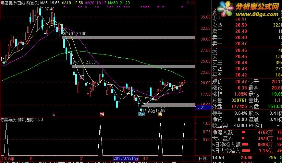282x163 pixels.
Task: Click the diamond icon above the chart
Action: tap(188, 3)
